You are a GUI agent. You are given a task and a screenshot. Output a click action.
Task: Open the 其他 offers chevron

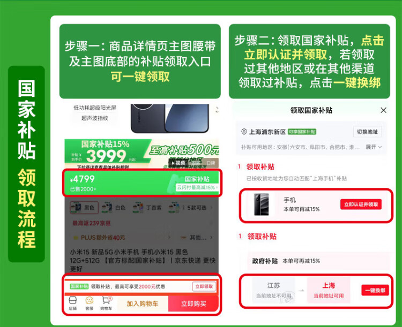coord(211,238)
